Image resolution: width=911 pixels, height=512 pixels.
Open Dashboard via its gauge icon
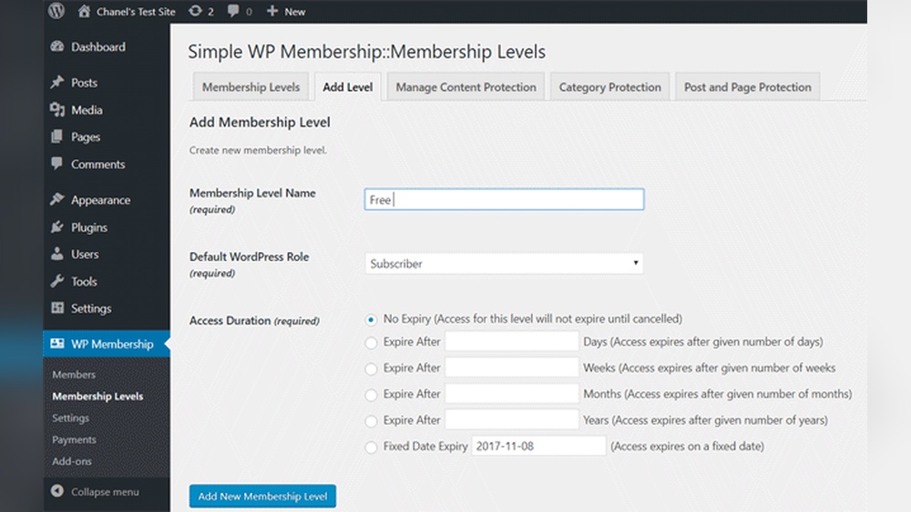tap(58, 47)
